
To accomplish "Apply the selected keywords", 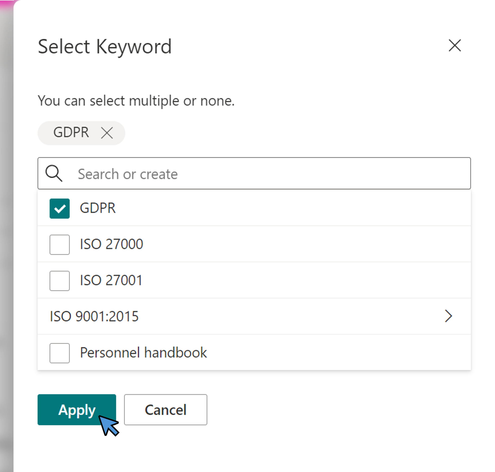I will pos(77,410).
